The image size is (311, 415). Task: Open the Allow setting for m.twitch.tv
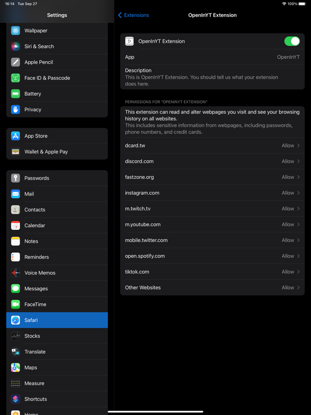tap(212, 209)
